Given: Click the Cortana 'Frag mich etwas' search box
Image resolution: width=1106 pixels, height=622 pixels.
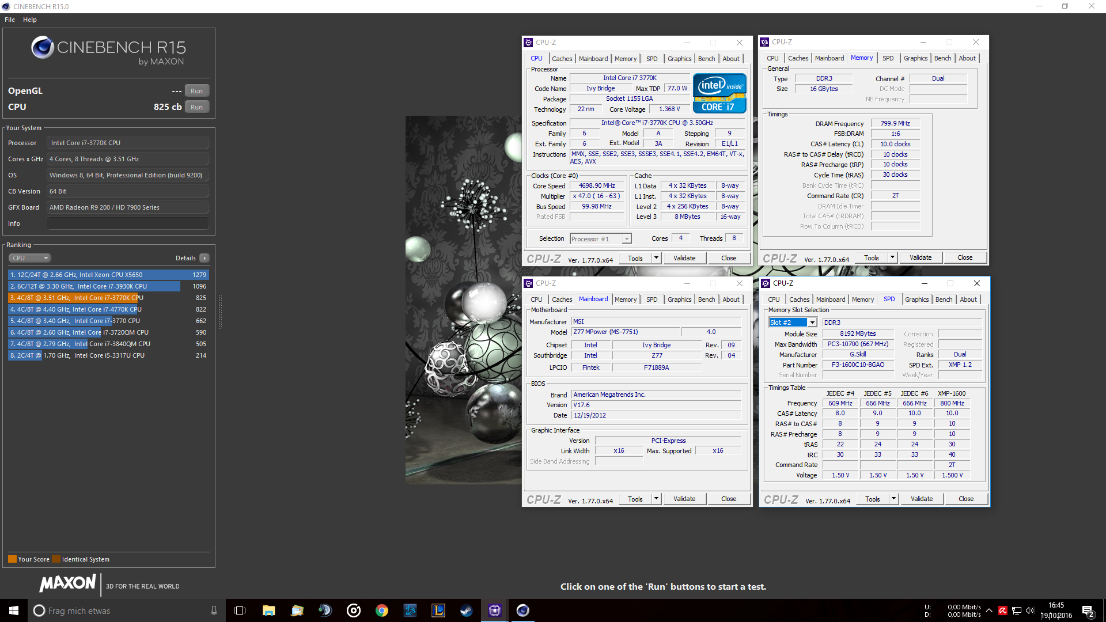Looking at the screenshot, I should (x=127, y=610).
